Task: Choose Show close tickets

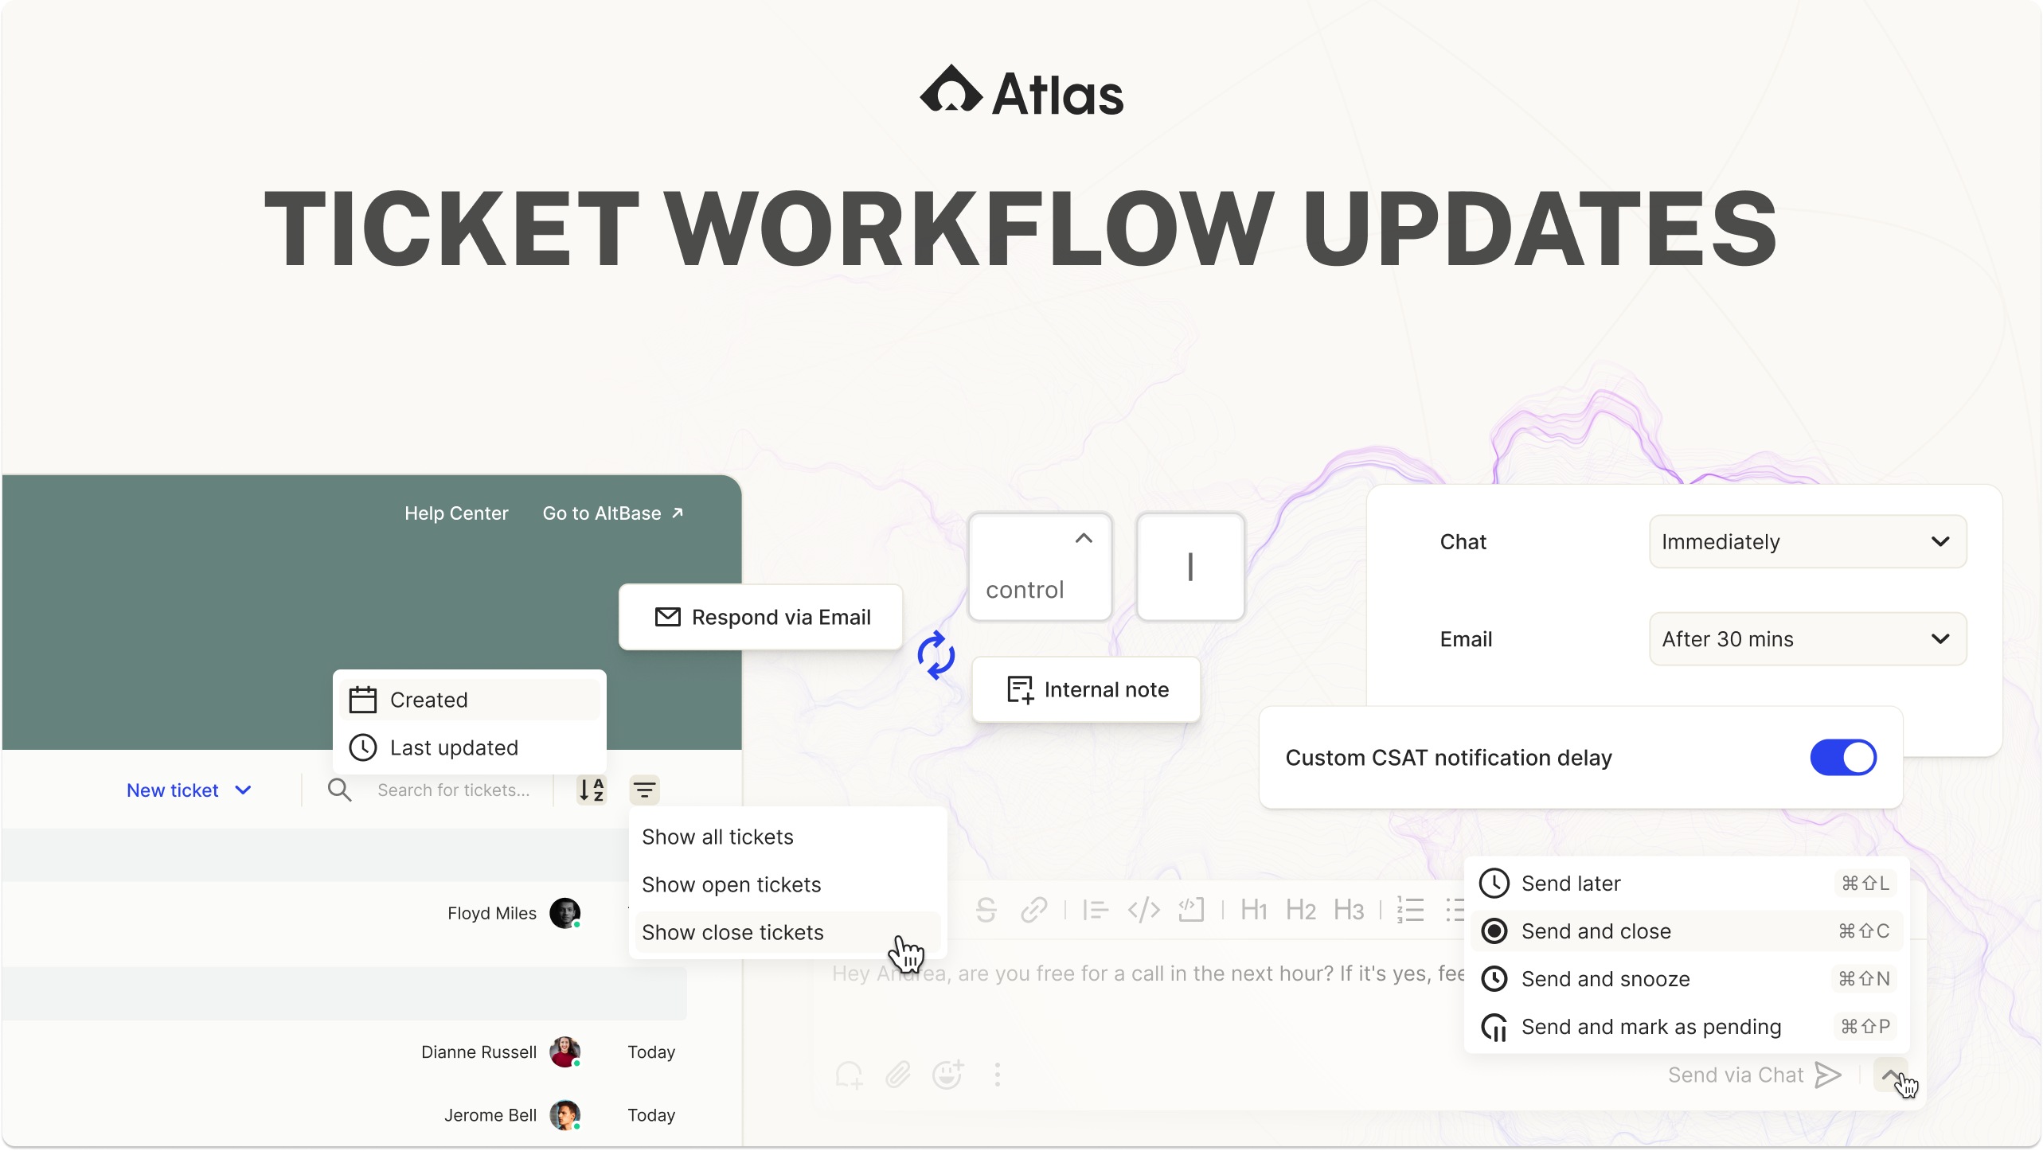Action: pyautogui.click(x=732, y=932)
